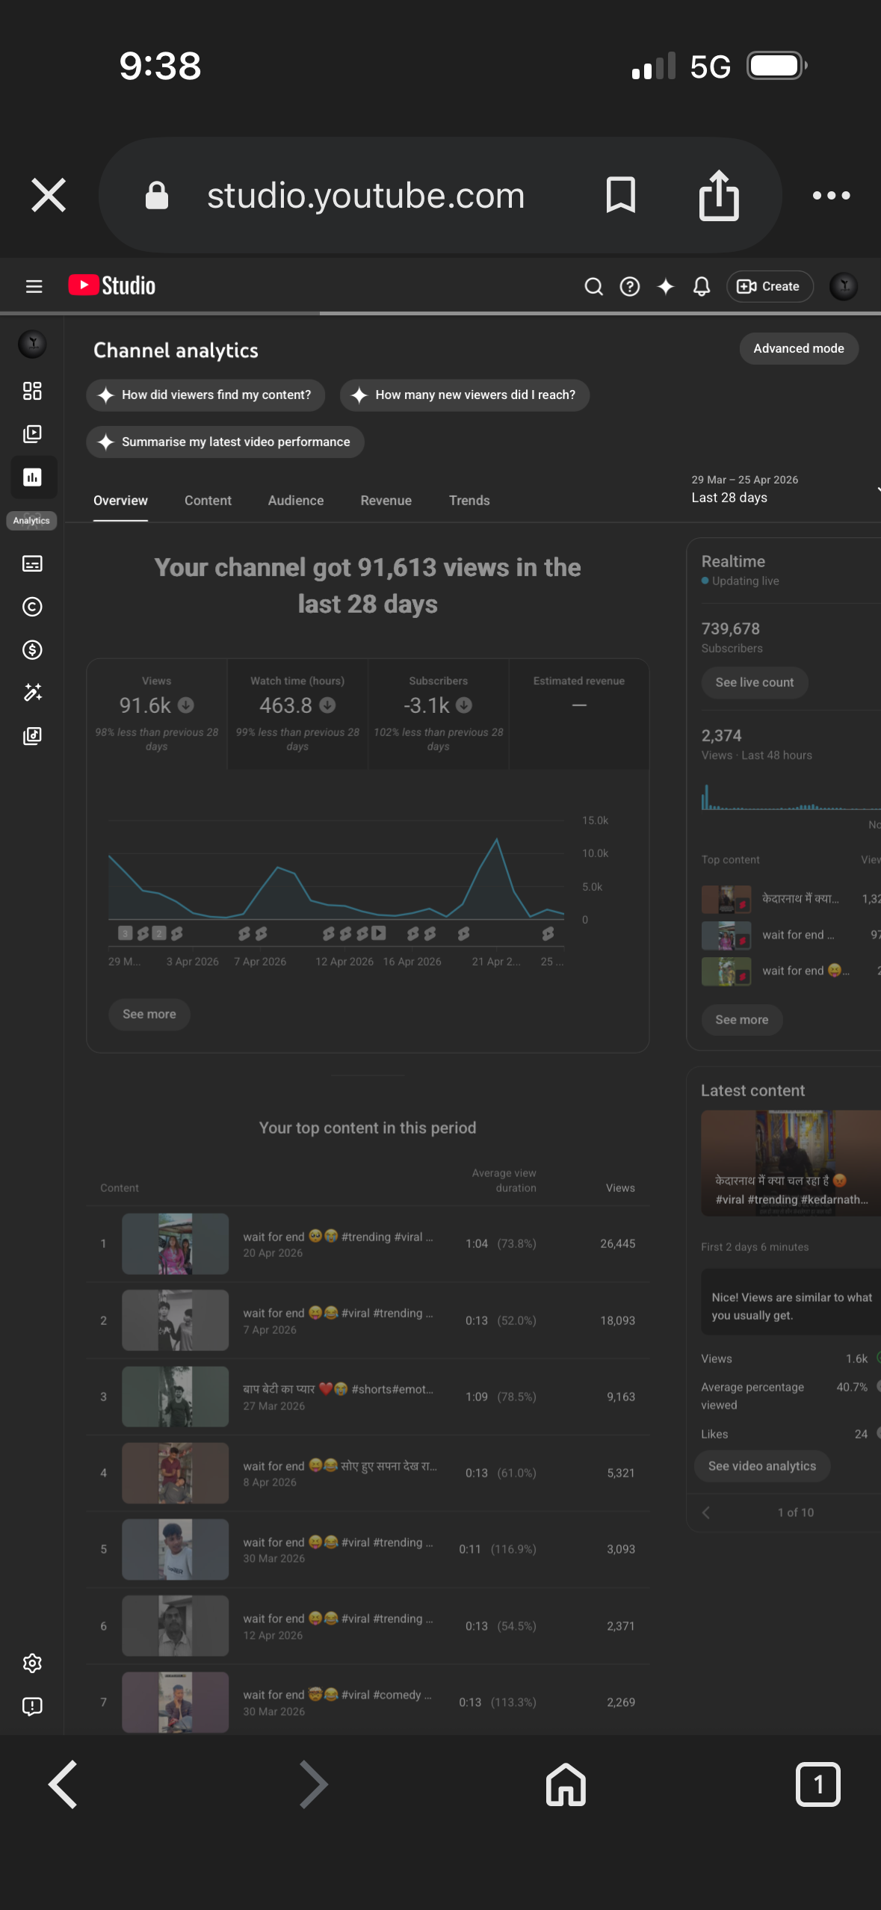The height and width of the screenshot is (1910, 881).
Task: Click the Advanced mode button
Action: (x=798, y=348)
